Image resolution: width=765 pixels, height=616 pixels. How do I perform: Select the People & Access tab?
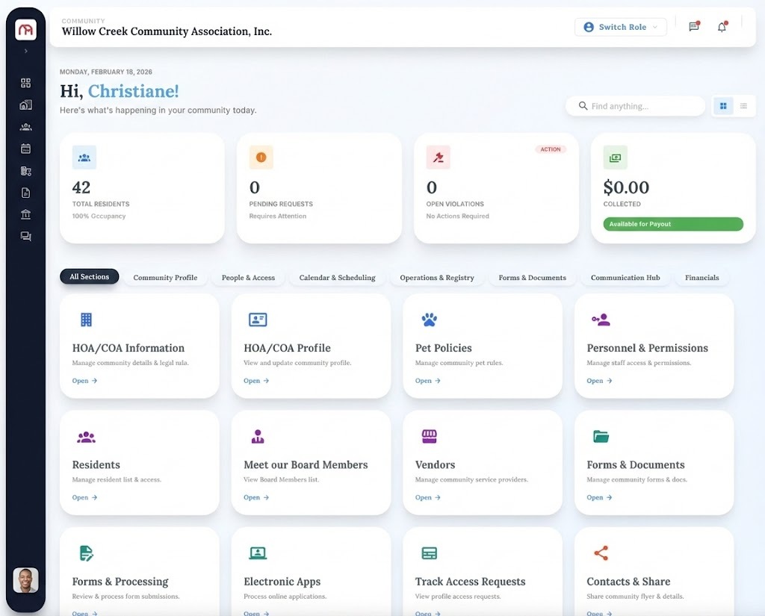tap(248, 278)
